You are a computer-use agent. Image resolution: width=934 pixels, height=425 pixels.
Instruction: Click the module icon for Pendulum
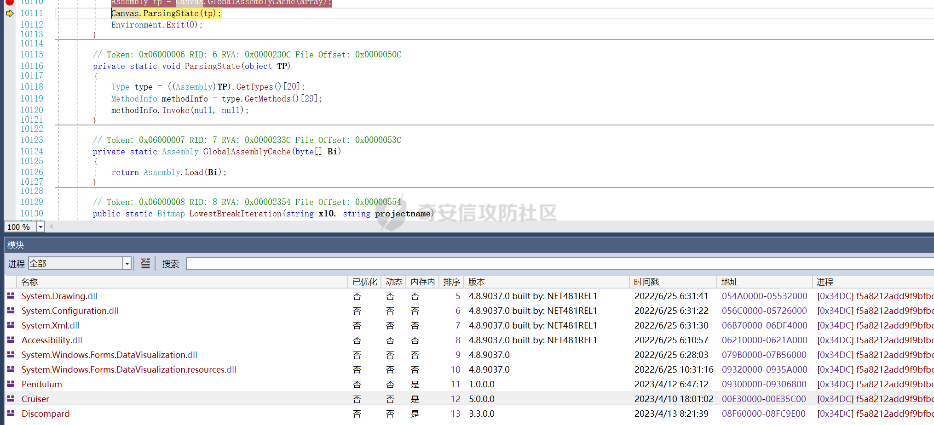pyautogui.click(x=11, y=384)
